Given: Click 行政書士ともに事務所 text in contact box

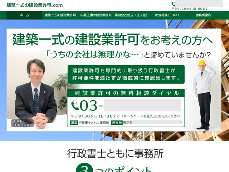Looking at the screenshot, I should 94,123.
